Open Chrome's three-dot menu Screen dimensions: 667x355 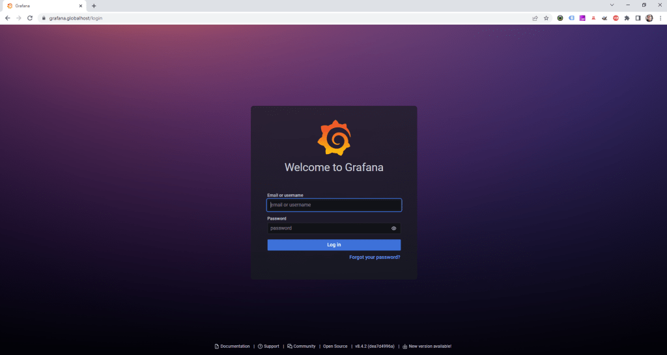pos(660,18)
